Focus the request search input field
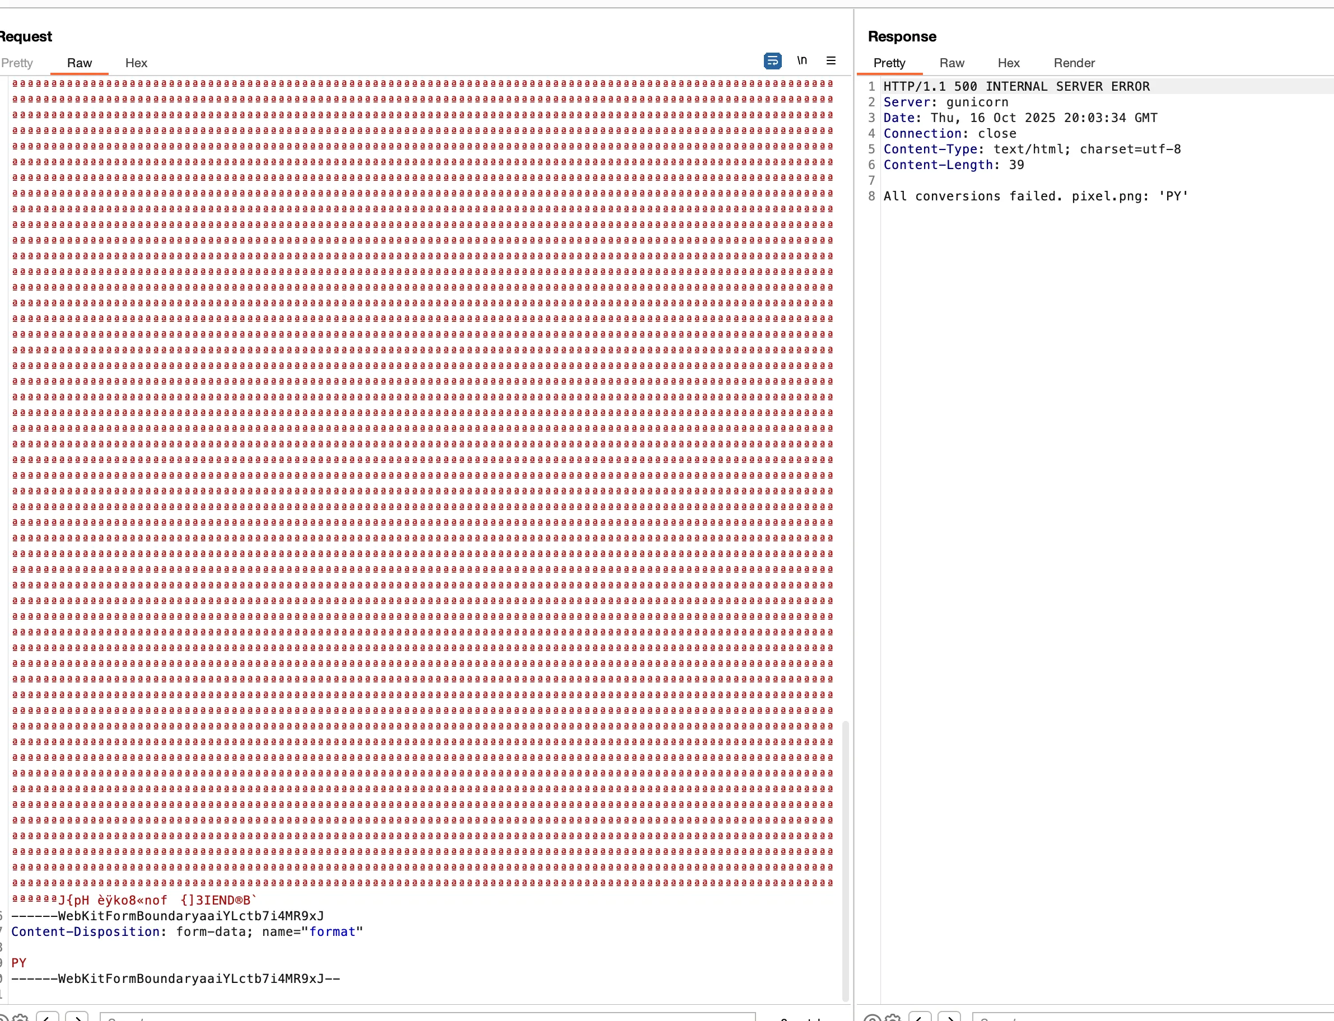Viewport: 1334px width, 1021px height. click(426, 1019)
